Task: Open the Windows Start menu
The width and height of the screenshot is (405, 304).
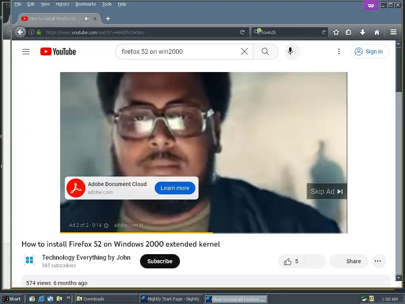Action: (11, 299)
